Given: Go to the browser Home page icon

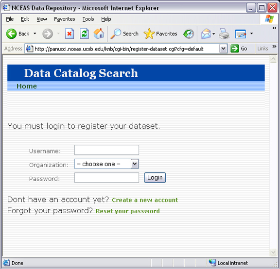Looking at the screenshot, I should pos(99,34).
